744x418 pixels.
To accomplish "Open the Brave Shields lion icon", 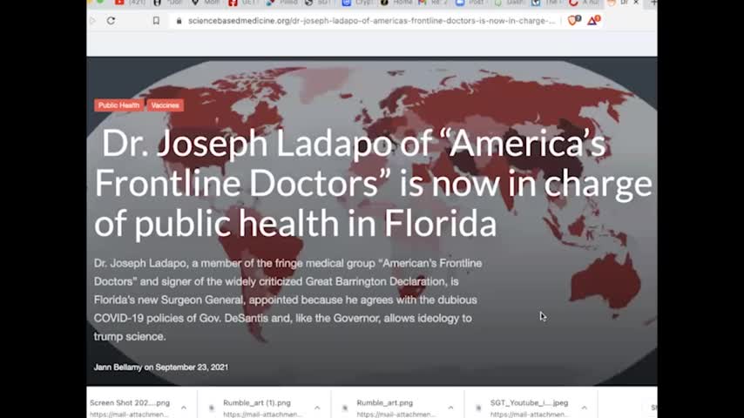I will point(573,20).
